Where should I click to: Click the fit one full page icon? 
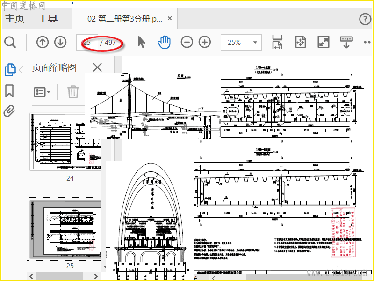[x=300, y=42]
